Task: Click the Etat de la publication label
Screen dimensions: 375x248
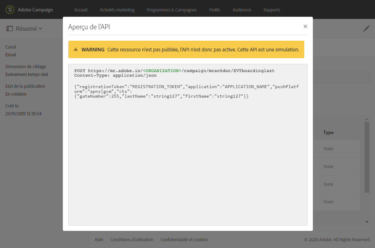Action: (x=25, y=86)
